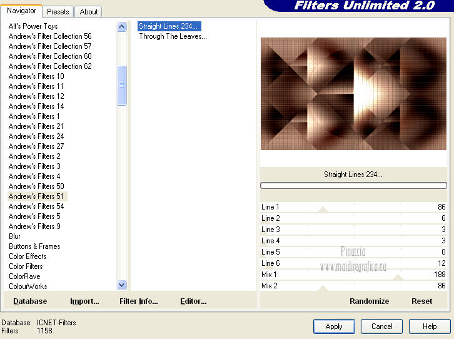Randomize the filter settings

pos(369,301)
